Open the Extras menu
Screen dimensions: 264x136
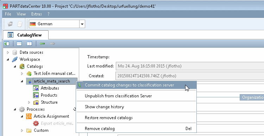point(37,14)
